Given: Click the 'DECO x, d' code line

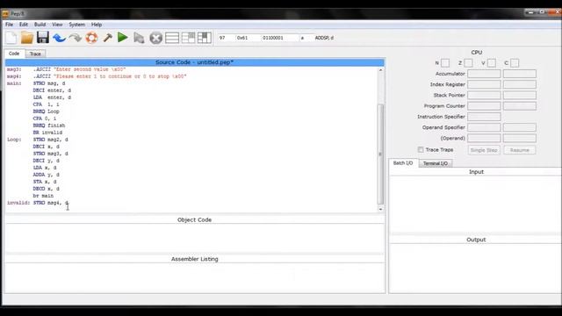Looking at the screenshot, I should (47, 189).
